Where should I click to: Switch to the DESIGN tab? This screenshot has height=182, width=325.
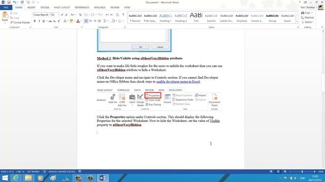(45, 8)
